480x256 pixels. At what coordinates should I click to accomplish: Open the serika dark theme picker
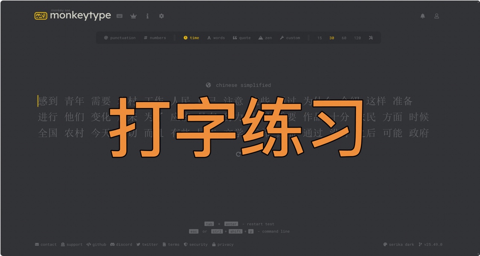(399, 244)
